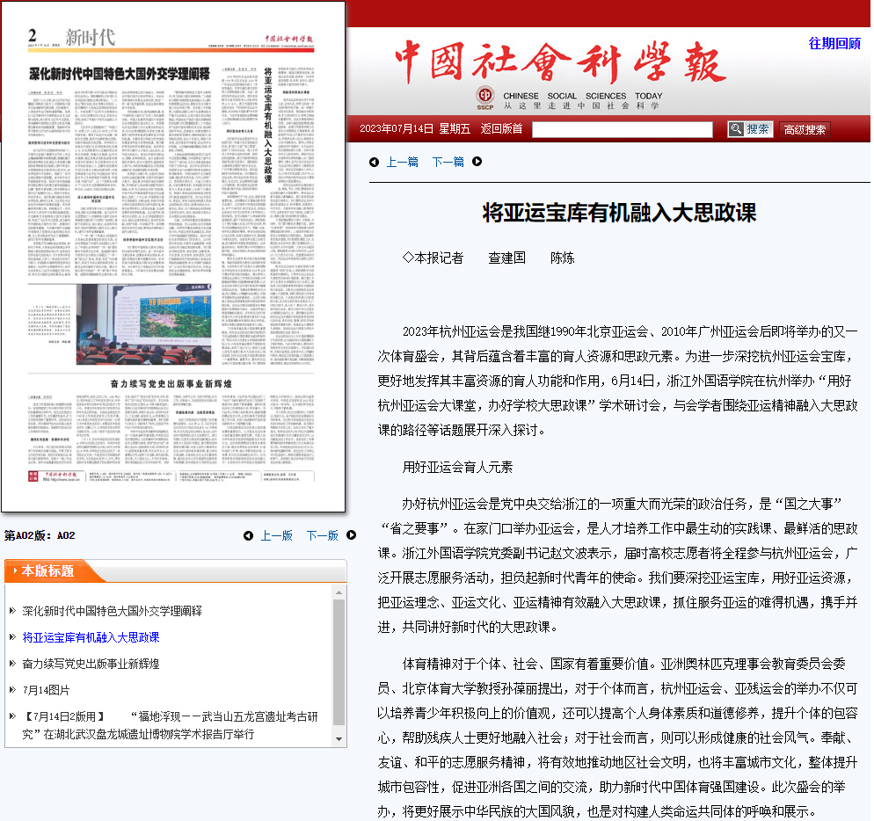Open 奋力续写党史出版事业新辉煌 from the title list

[91, 664]
